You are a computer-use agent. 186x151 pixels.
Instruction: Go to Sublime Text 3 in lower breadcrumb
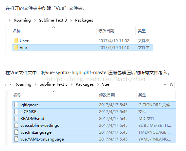pyautogui.click(x=53, y=84)
